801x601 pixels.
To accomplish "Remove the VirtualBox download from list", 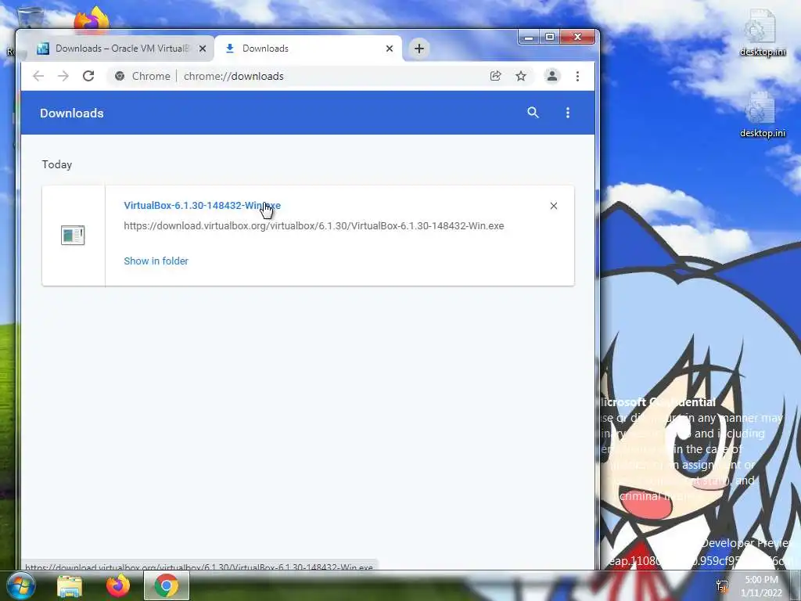I will click(554, 206).
